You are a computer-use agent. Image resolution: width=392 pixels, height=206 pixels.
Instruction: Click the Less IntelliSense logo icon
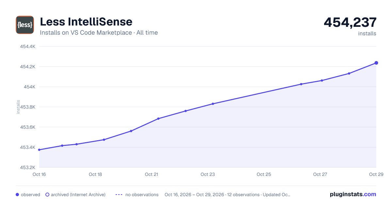(25, 25)
